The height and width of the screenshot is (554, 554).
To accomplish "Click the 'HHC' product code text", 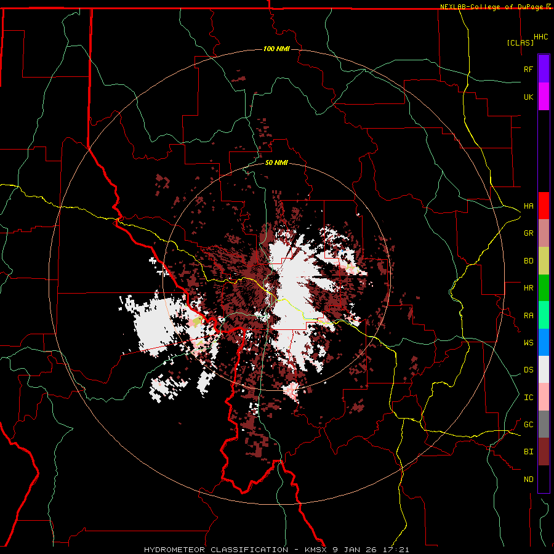I will point(541,37).
